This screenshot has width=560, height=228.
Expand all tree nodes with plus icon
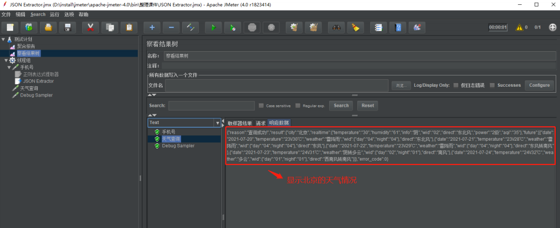coord(152,27)
